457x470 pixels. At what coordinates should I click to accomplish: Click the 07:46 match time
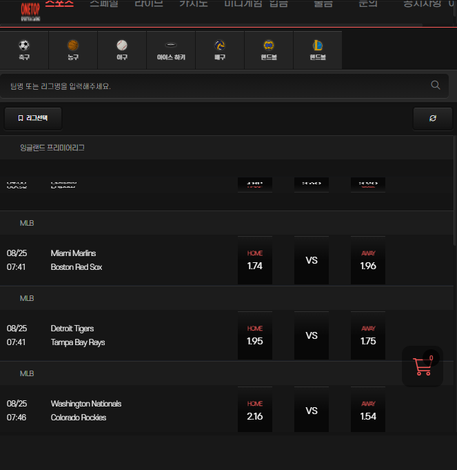tap(17, 418)
